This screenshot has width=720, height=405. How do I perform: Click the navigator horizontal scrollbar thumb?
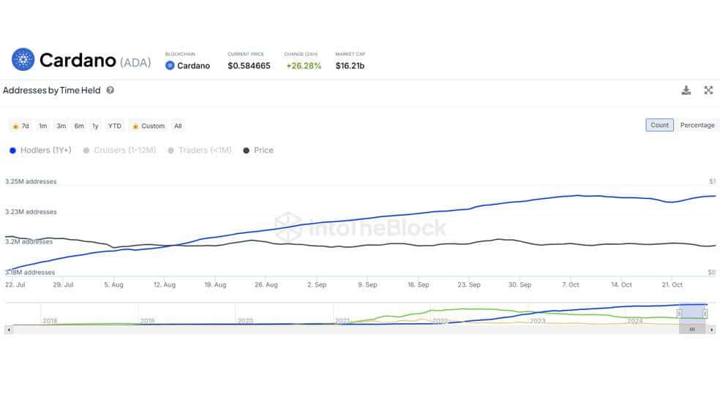tap(692, 329)
